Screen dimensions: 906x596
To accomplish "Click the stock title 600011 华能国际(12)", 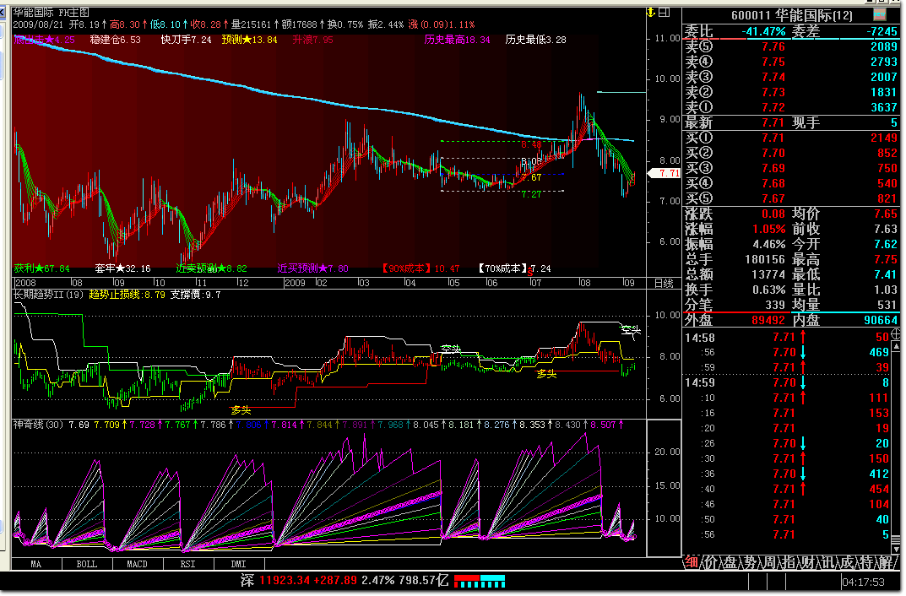I will [792, 15].
